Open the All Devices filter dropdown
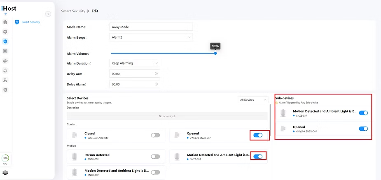Screen dimensions: 381x180 [252, 100]
